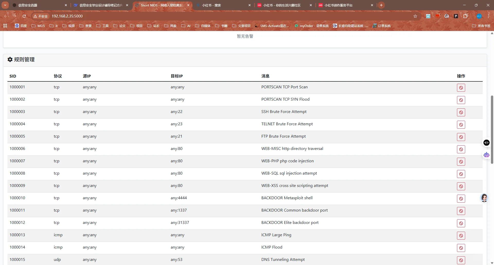The image size is (494, 265).
Task: Open the Chrome three-dot menu
Action: 488,16
